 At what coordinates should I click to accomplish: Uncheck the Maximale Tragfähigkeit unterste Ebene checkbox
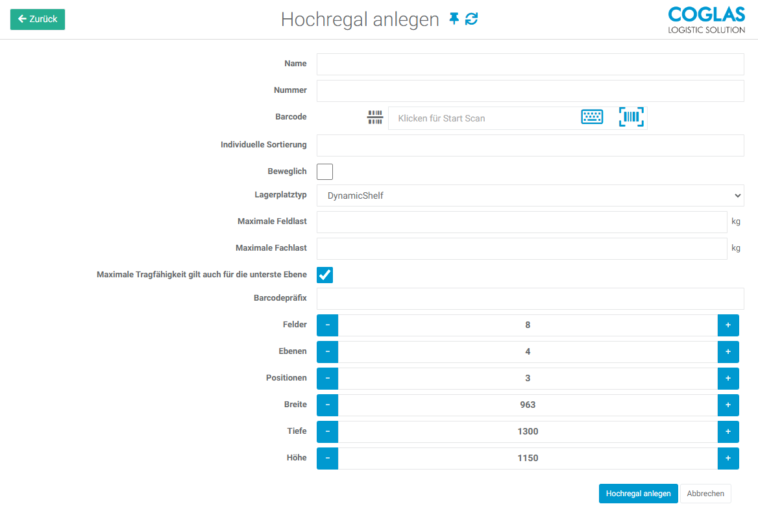(324, 275)
